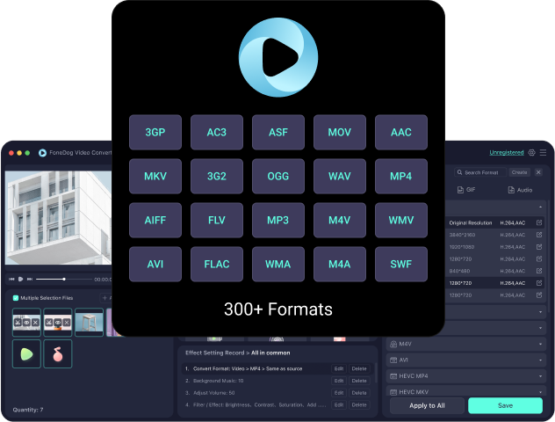Select the green play icon thumbnail
The height and width of the screenshot is (422, 555).
tap(26, 354)
